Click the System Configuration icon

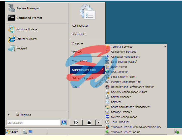(x=107, y=117)
